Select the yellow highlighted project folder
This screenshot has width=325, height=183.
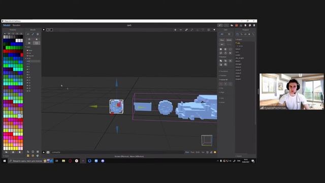click(x=238, y=43)
